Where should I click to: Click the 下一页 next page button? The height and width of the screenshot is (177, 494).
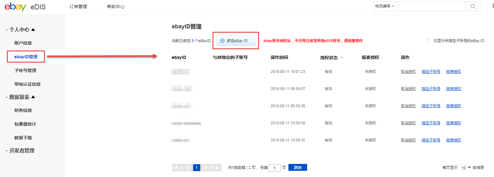[211, 168]
